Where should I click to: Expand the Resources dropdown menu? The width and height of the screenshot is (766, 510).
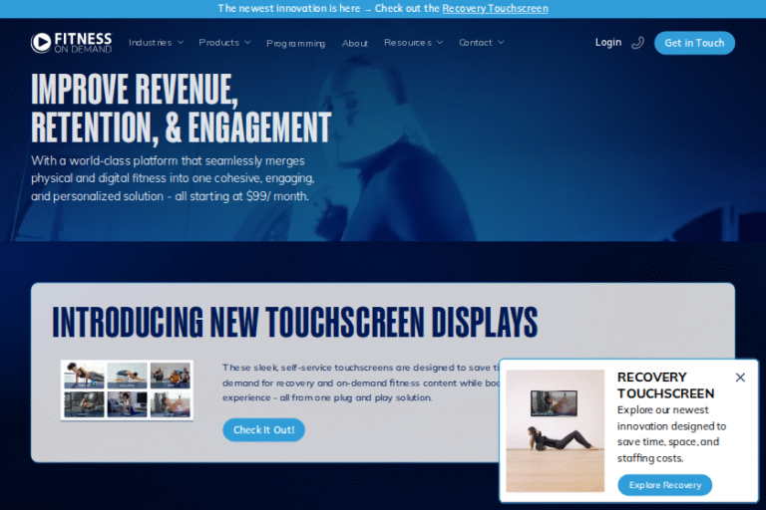[413, 43]
